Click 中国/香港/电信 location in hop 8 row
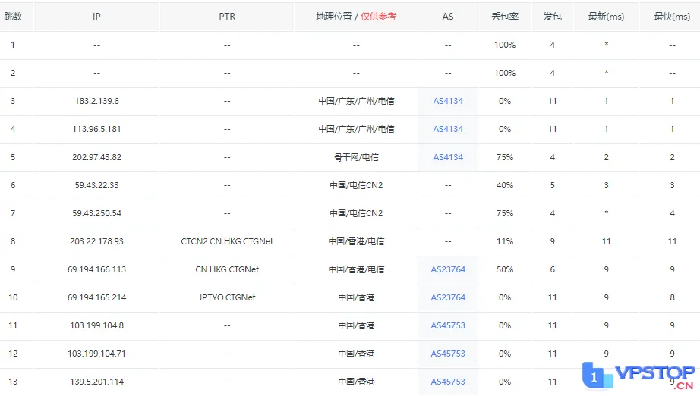Viewport: 700px width, 396px height. tap(356, 241)
